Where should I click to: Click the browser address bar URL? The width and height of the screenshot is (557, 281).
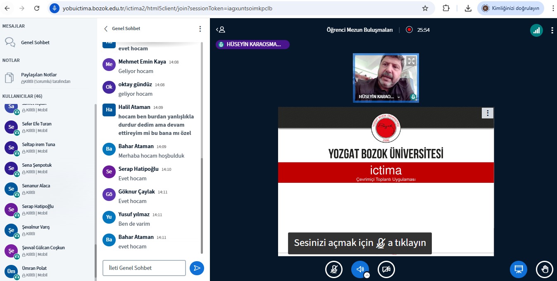tap(167, 8)
